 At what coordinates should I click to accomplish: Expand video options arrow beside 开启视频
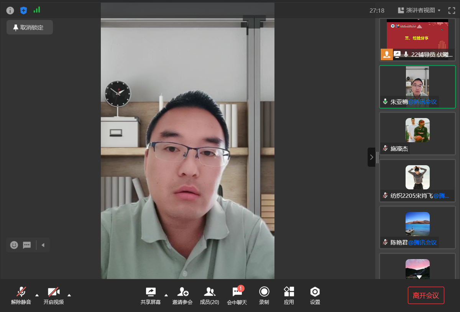click(69, 295)
